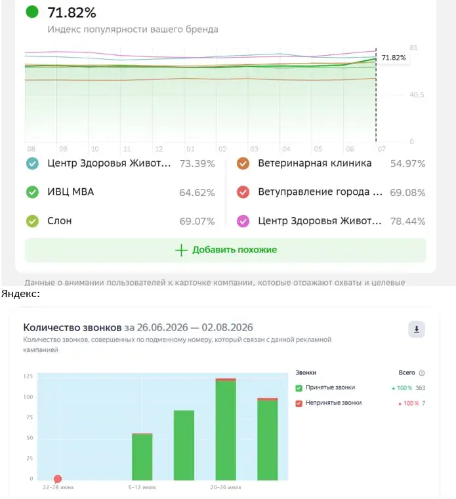Click the 73.39% value
Image resolution: width=456 pixels, height=499 pixels.
click(x=197, y=163)
